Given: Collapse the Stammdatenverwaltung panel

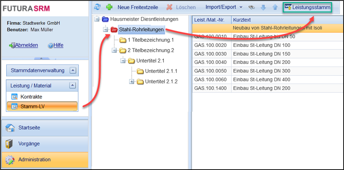Looking at the screenshot, I should (72, 70).
